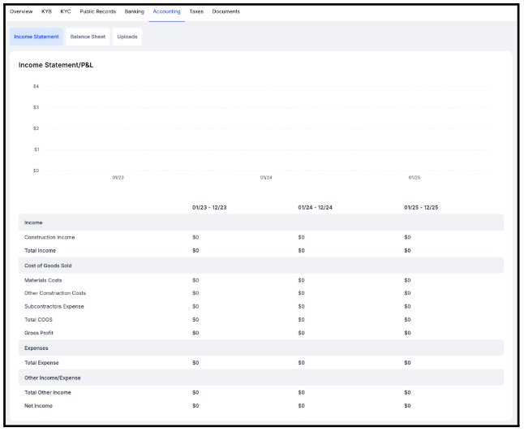Select the Total COGS row label

click(38, 320)
